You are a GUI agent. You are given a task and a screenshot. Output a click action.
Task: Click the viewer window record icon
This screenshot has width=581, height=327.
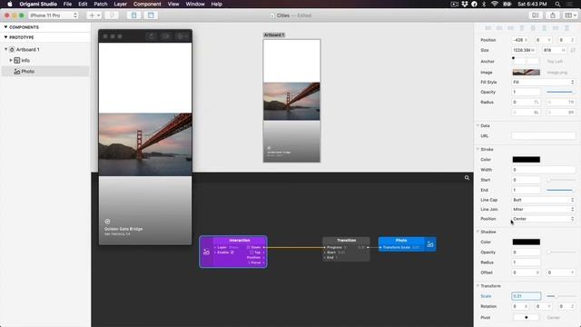coord(165,36)
